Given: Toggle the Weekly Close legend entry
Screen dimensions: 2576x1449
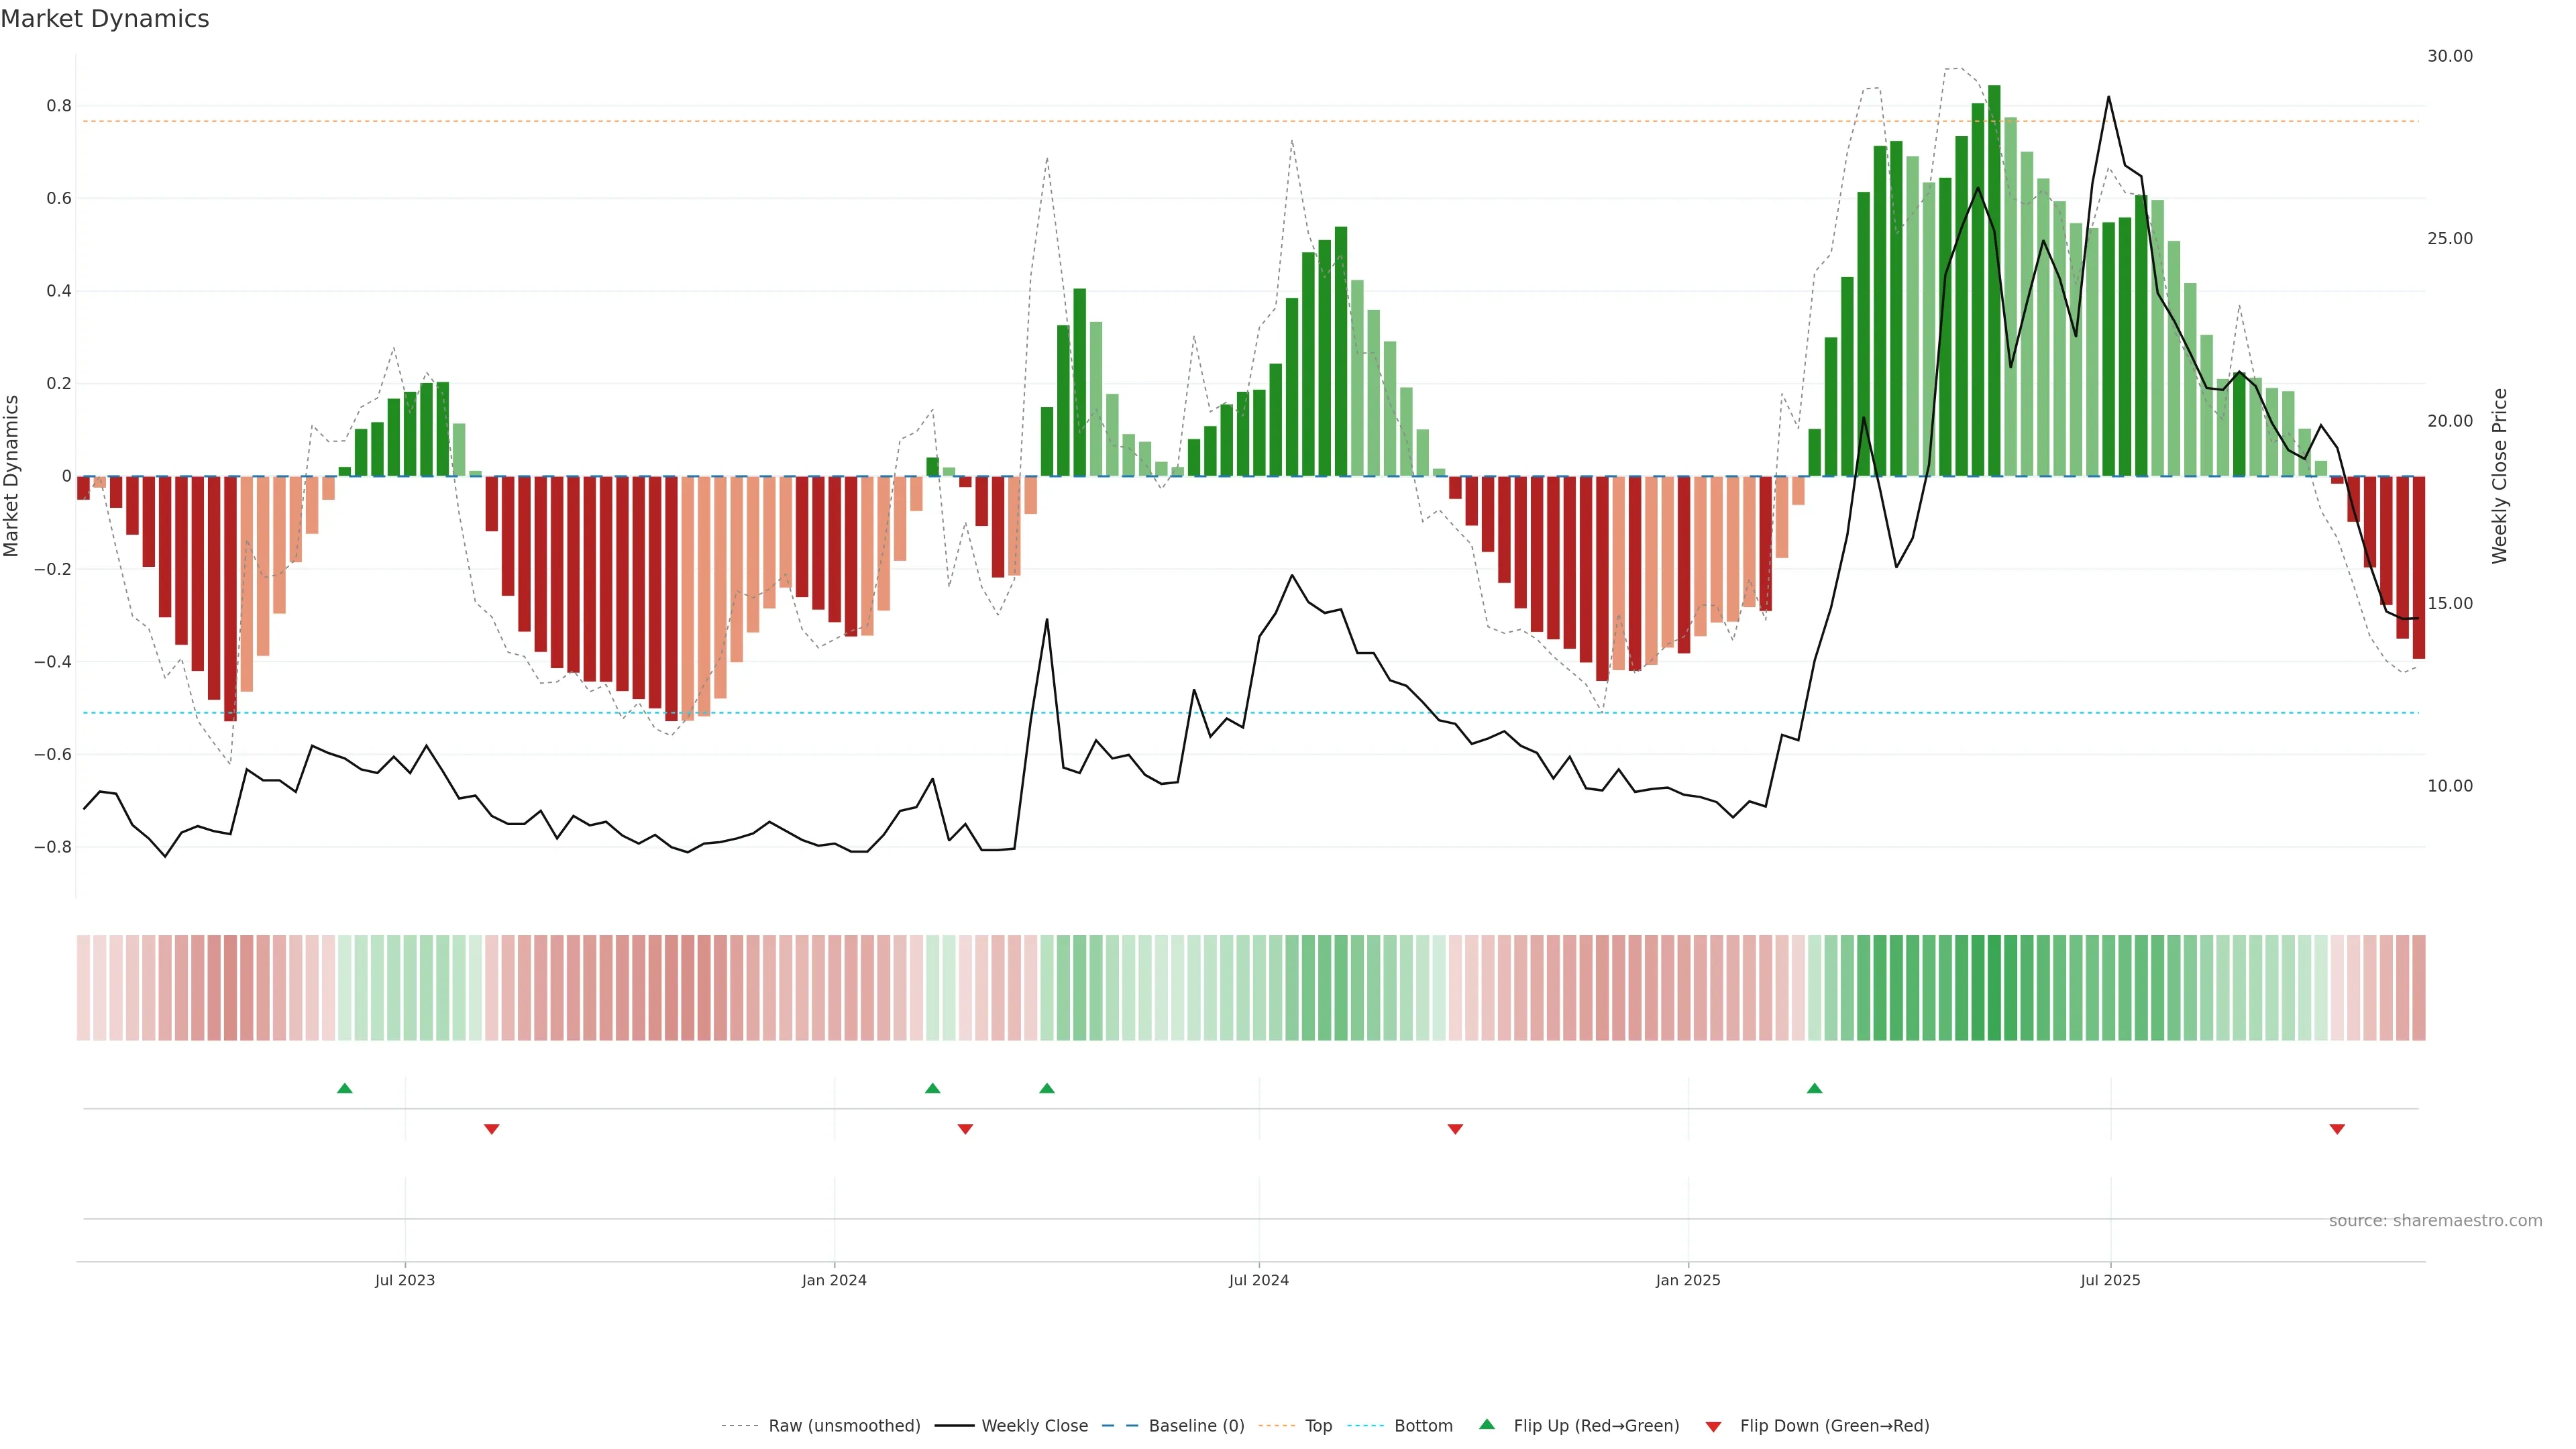Looking at the screenshot, I should coord(1034,1426).
